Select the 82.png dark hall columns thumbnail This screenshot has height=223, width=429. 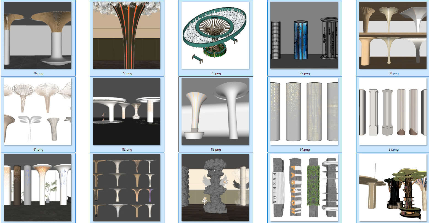(126, 111)
